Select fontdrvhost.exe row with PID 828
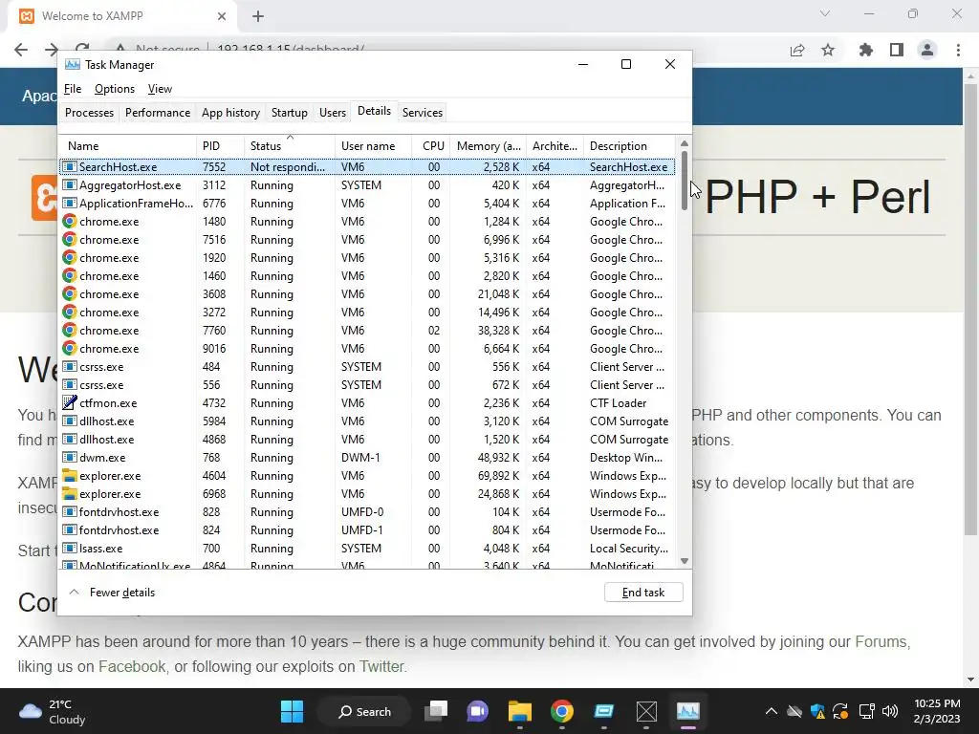 click(x=368, y=512)
